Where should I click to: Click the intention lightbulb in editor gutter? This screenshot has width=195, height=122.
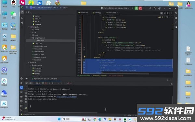pyautogui.click(x=85, y=57)
